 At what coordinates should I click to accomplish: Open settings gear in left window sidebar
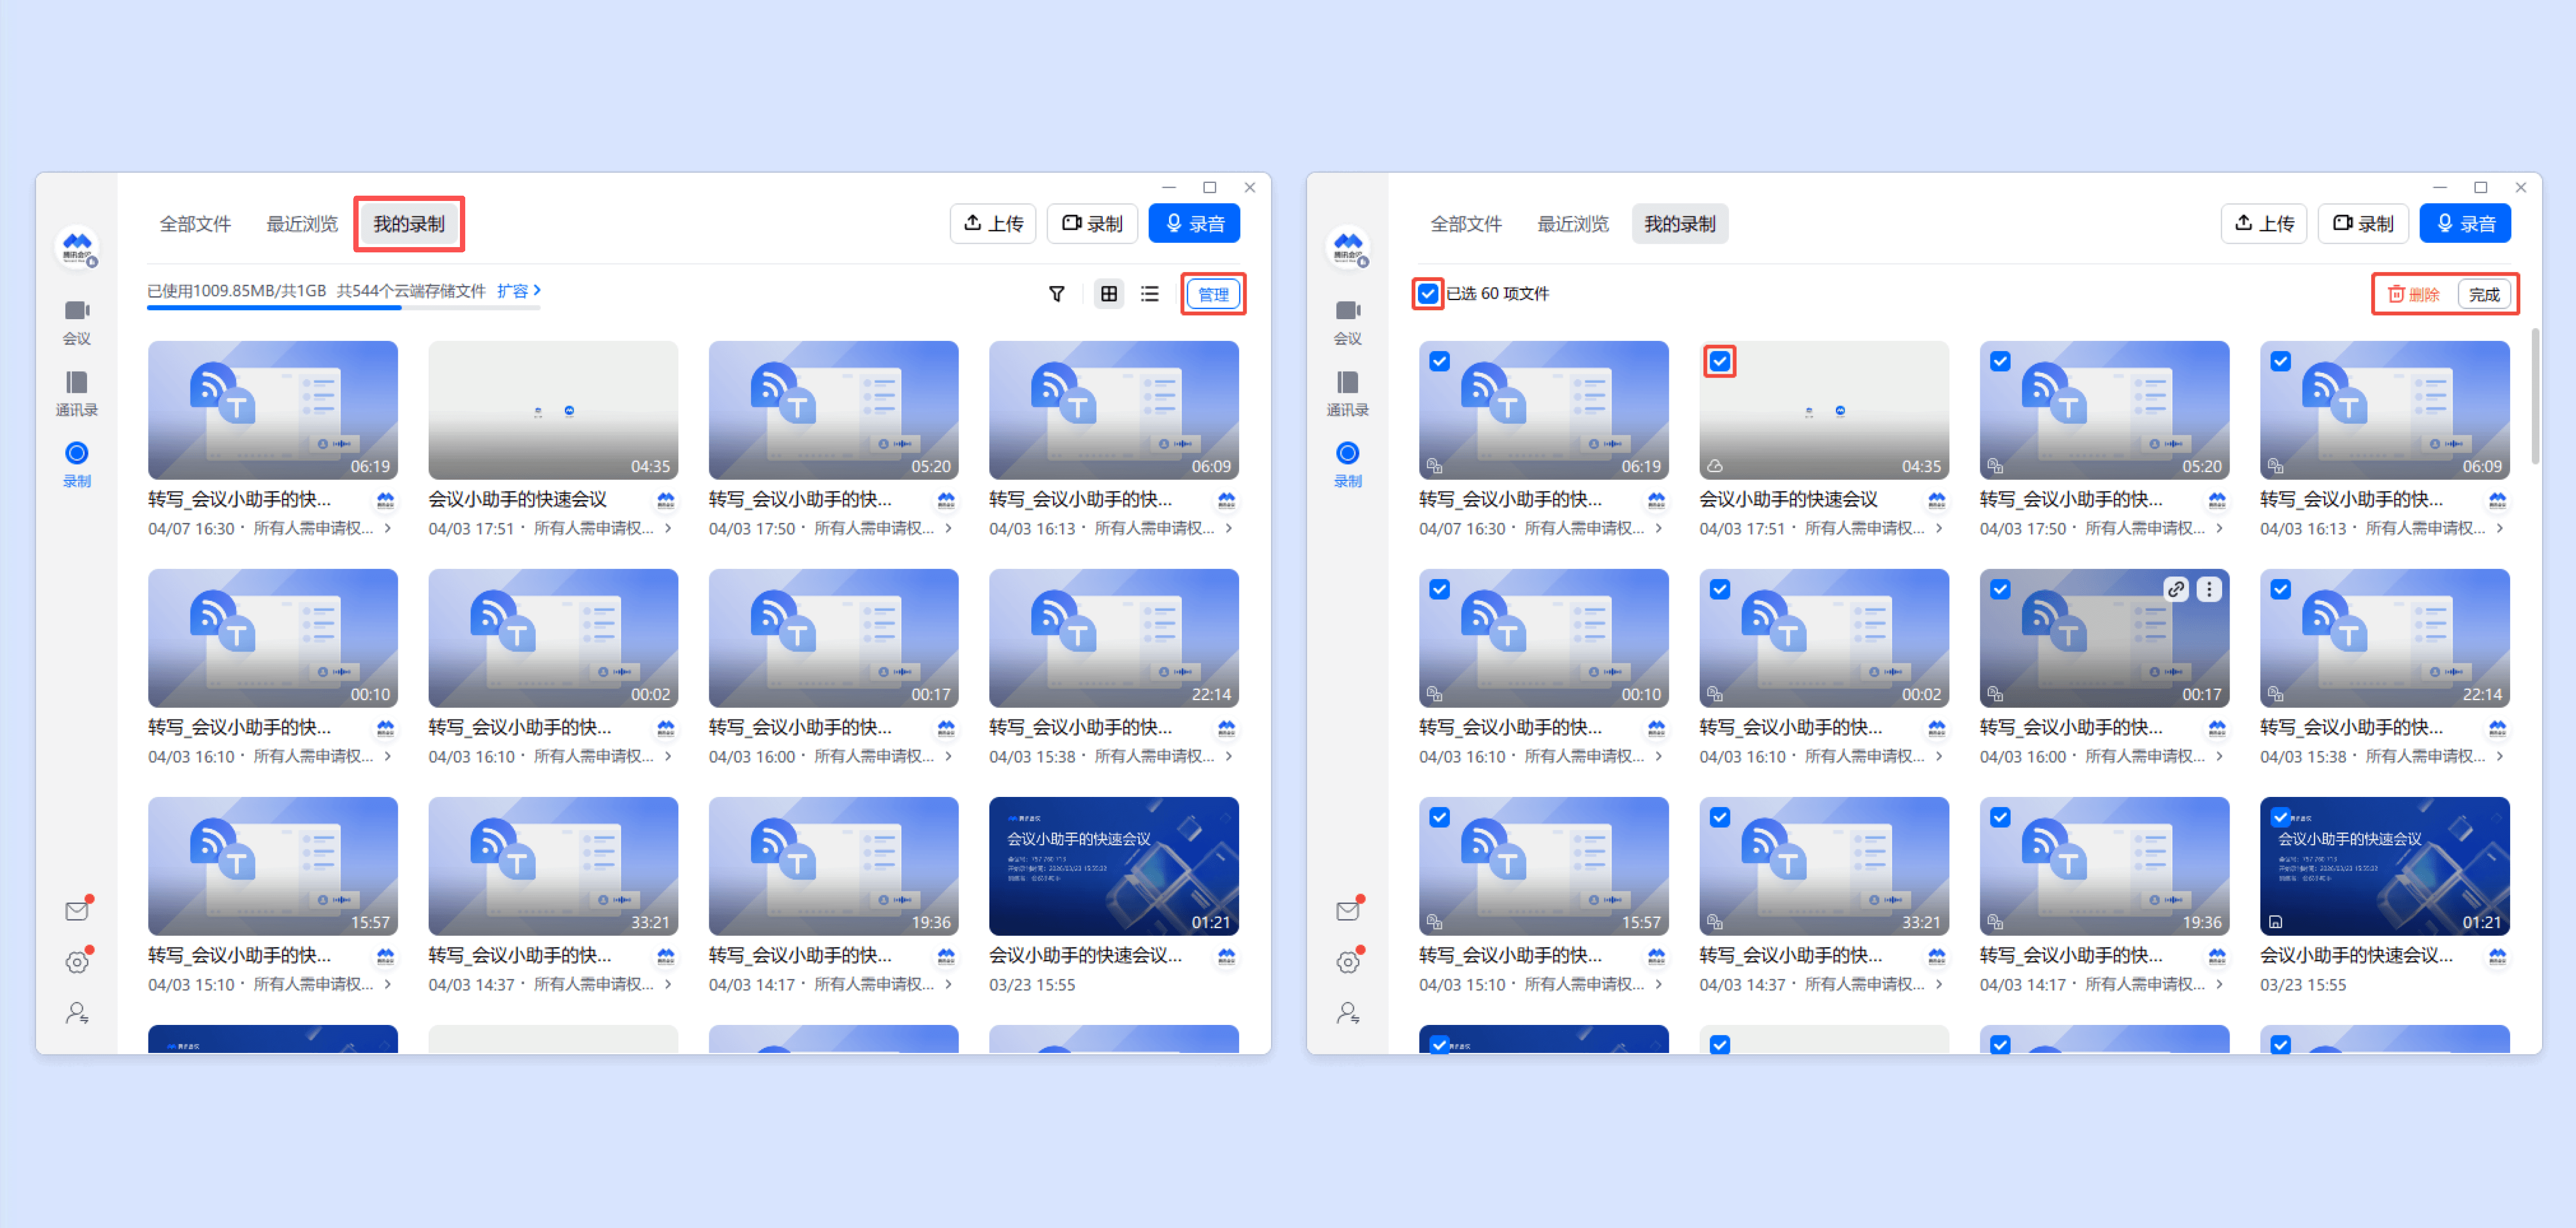point(77,962)
